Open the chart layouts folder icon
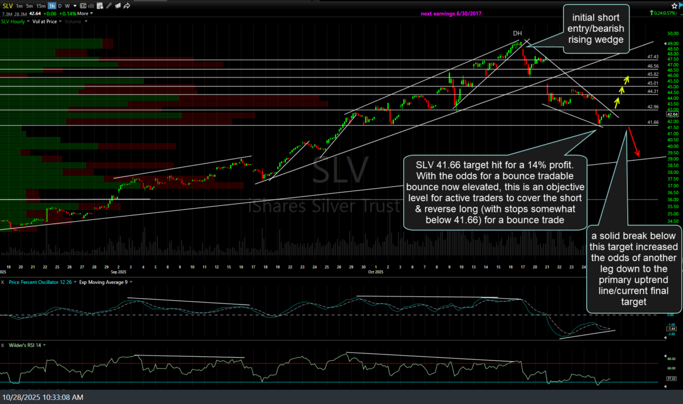Screen dimensions: 683x404 pos(117,6)
